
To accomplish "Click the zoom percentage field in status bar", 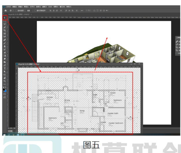I will (10, 128).
